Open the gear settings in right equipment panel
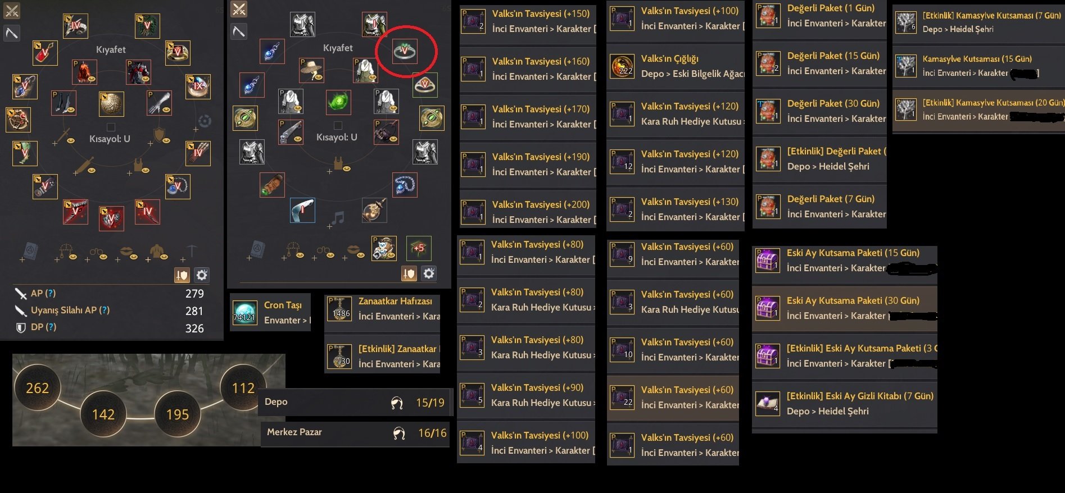 [x=429, y=273]
